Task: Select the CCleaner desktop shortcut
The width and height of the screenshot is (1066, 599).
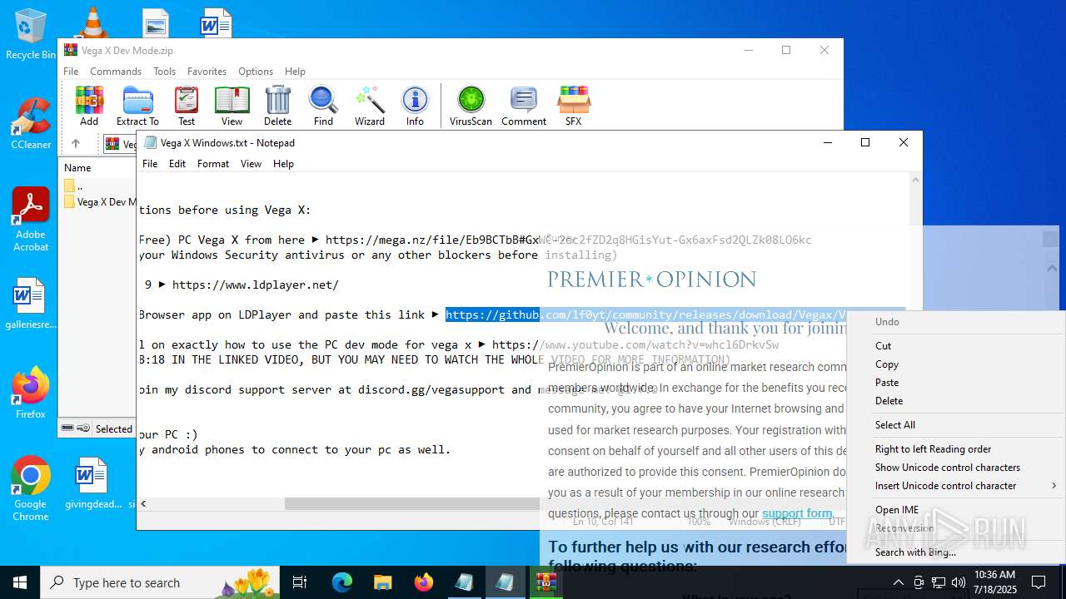Action: [x=31, y=123]
